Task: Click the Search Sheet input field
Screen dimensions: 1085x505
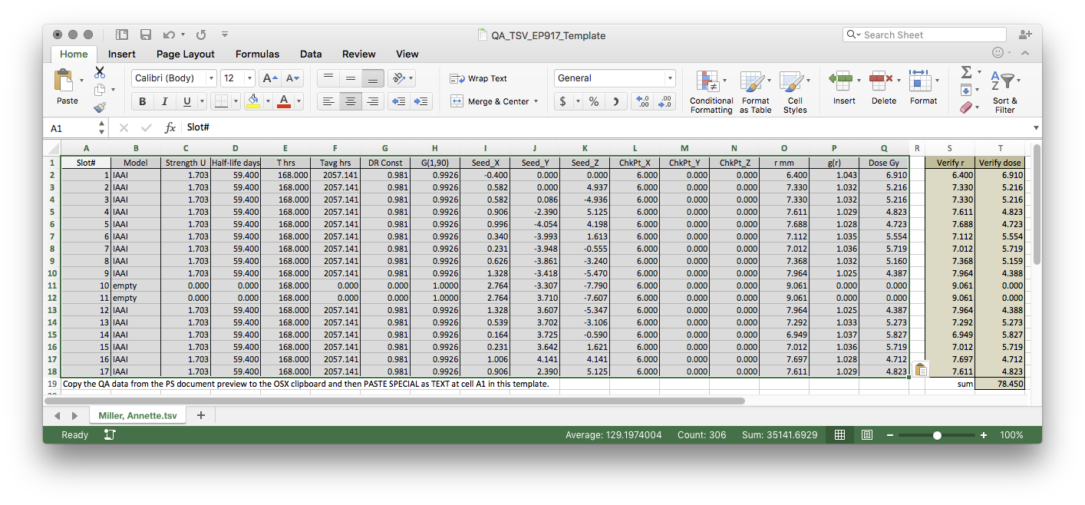Action: coord(924,35)
